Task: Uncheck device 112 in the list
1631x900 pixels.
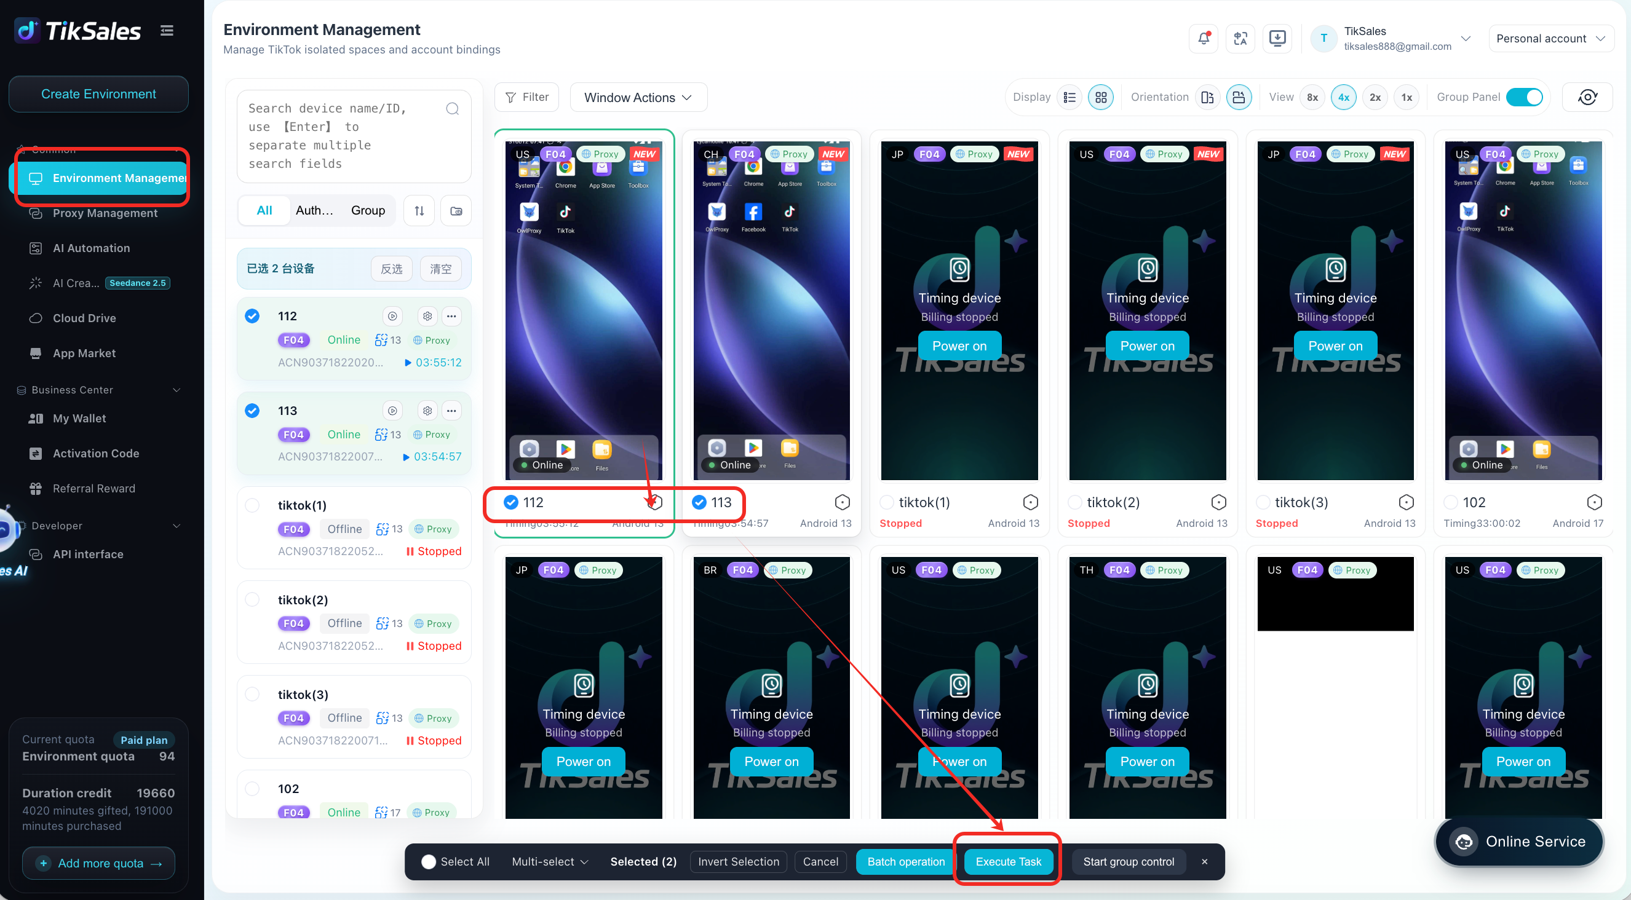Action: 252,316
